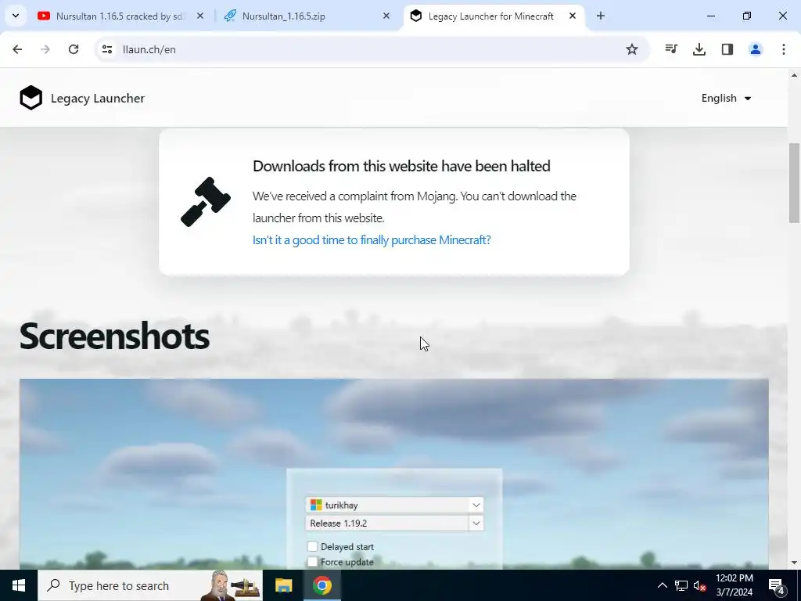Open File Explorer from taskbar
The height and width of the screenshot is (601, 801).
click(283, 585)
